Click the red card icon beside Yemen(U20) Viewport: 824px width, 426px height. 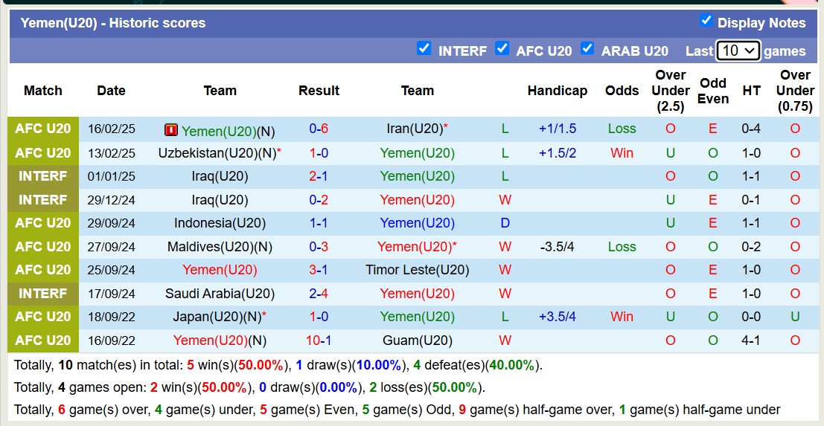pyautogui.click(x=171, y=130)
